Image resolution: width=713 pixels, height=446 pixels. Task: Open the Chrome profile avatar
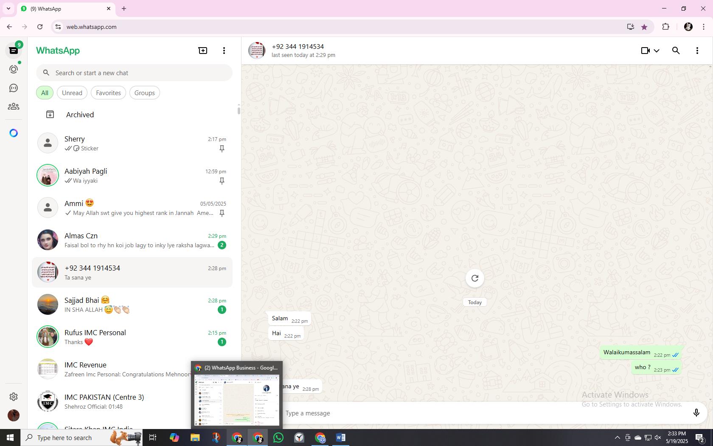(x=688, y=27)
